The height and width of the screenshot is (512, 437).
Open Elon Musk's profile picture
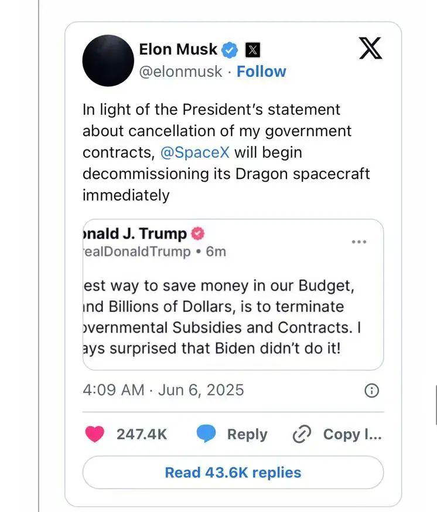(108, 60)
